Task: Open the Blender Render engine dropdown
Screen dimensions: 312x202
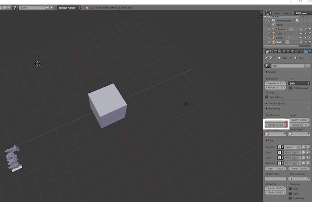Action: coord(69,7)
